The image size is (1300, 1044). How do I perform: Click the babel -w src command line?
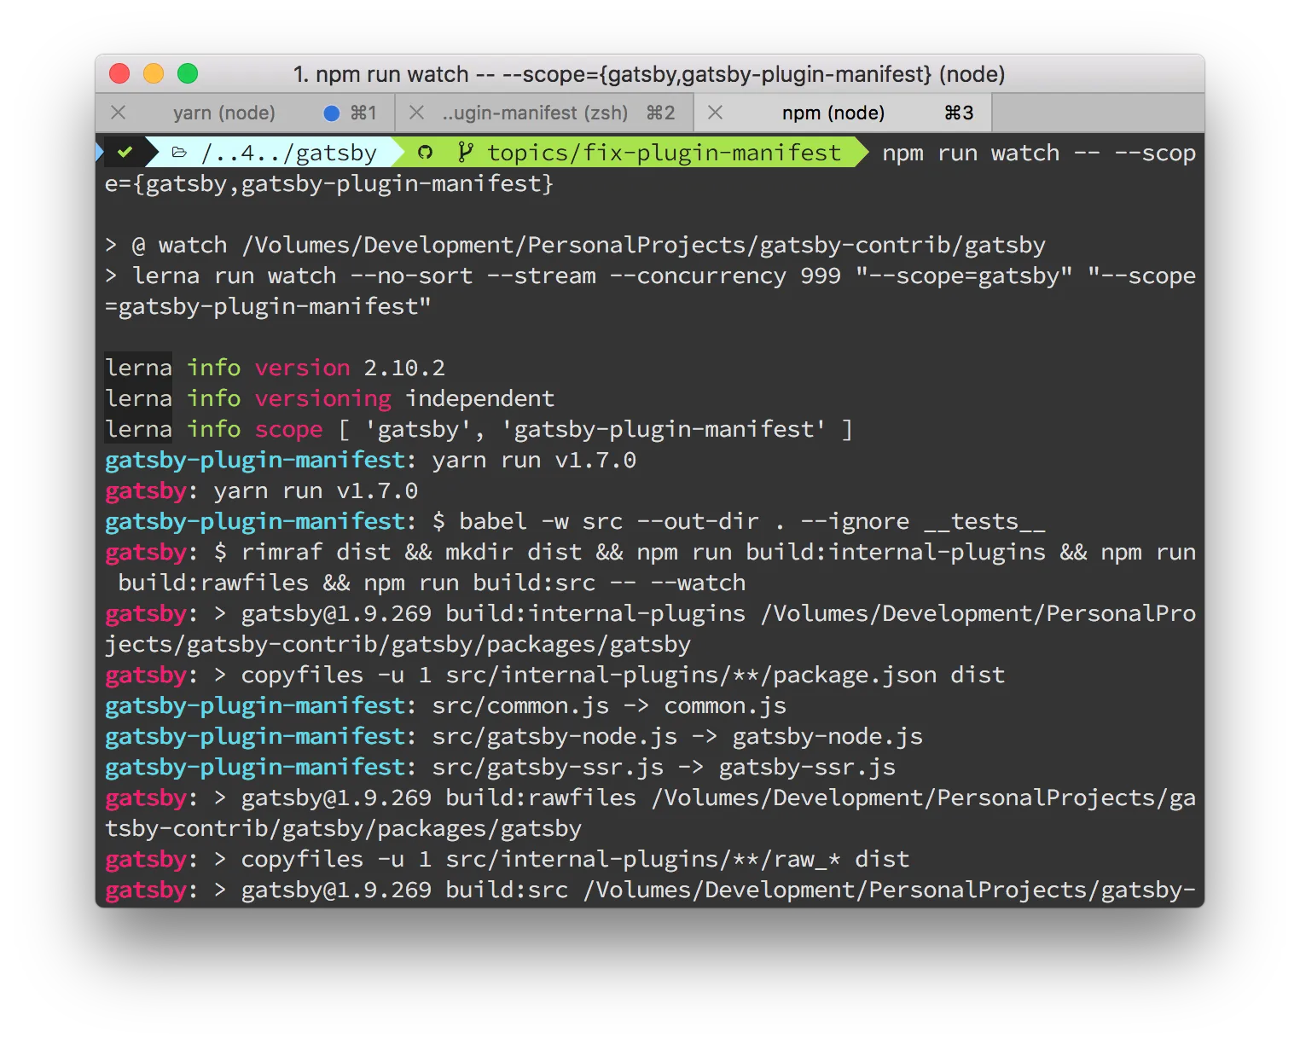pyautogui.click(x=575, y=521)
